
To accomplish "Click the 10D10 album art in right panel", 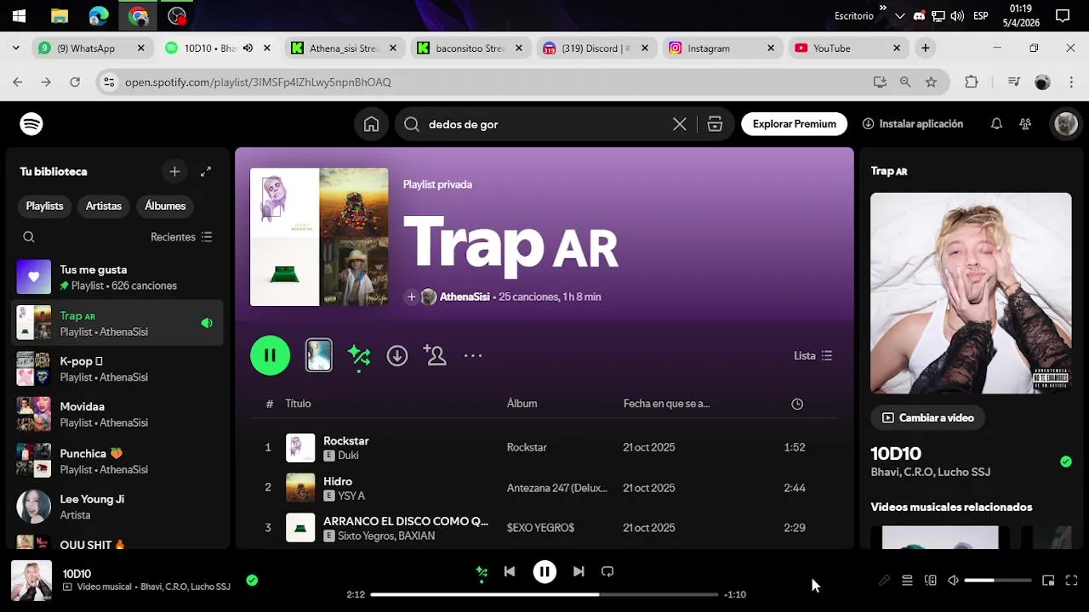I will click(x=971, y=293).
